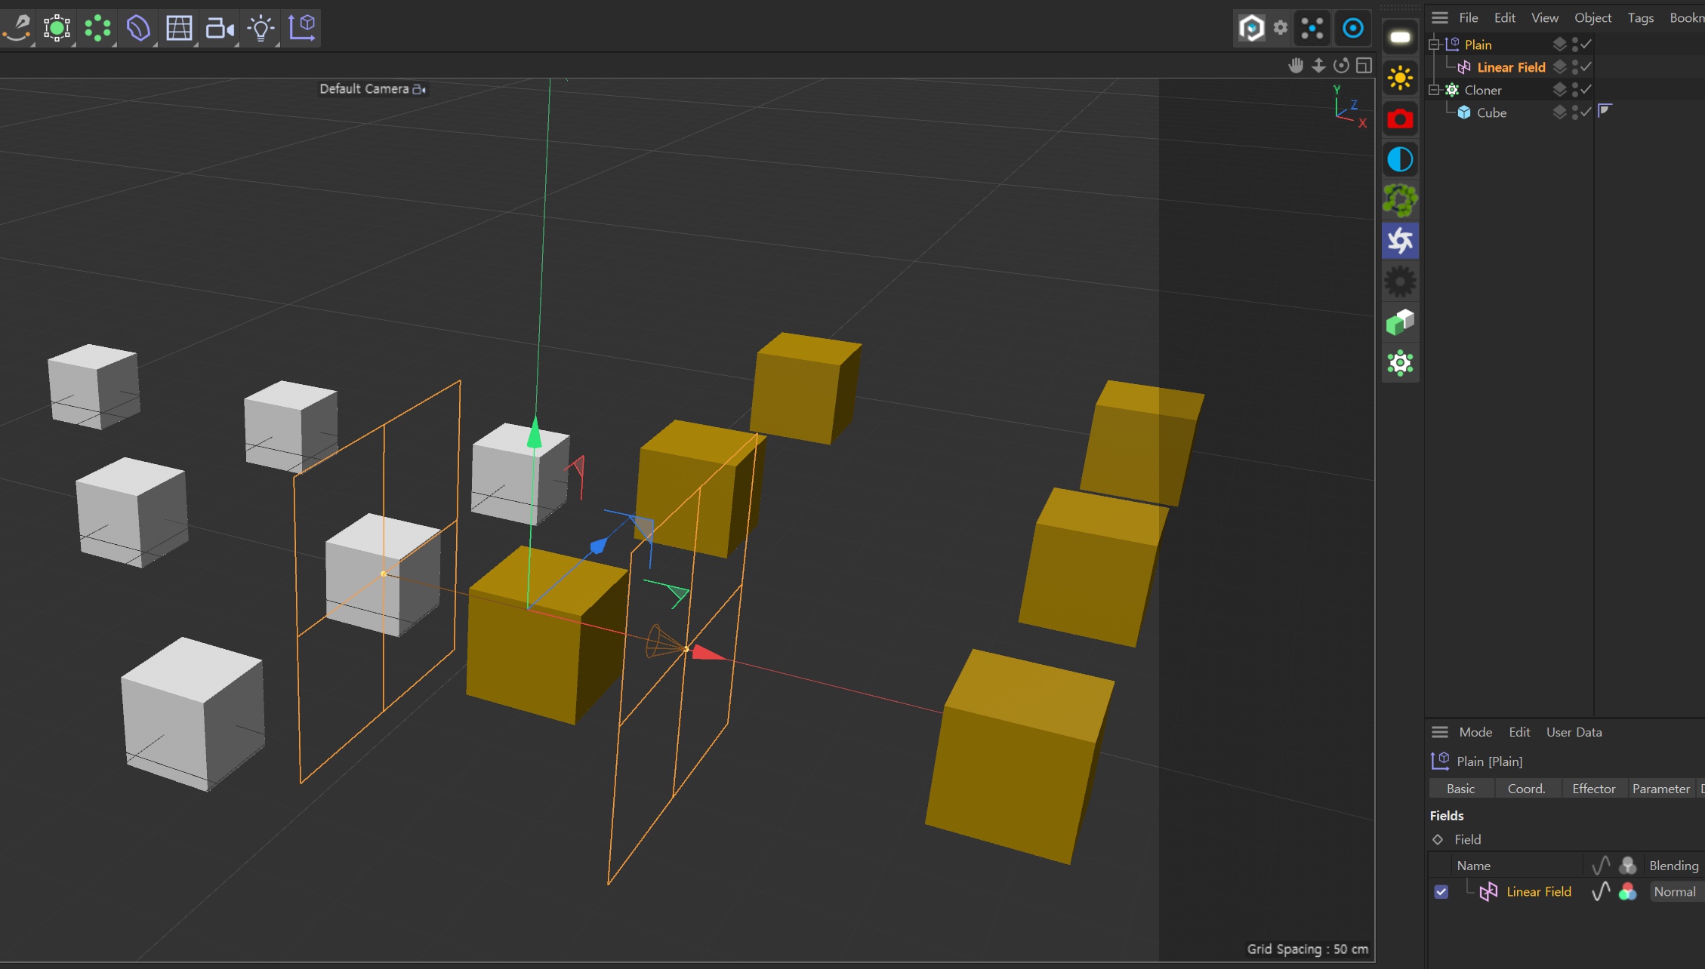
Task: Open layer assignment for Cube
Action: tap(1559, 112)
